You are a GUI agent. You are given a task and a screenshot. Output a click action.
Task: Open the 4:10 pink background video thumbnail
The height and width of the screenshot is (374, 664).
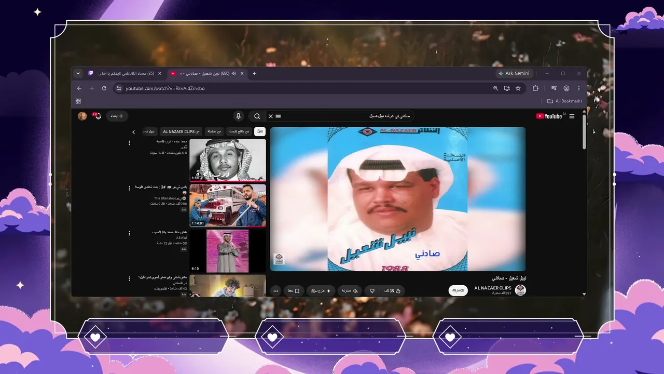[228, 251]
